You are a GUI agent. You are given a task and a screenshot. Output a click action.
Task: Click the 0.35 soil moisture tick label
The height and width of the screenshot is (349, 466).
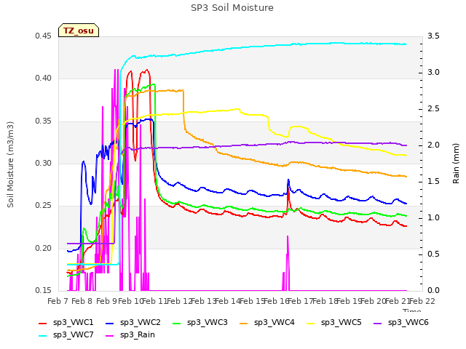click(x=43, y=121)
